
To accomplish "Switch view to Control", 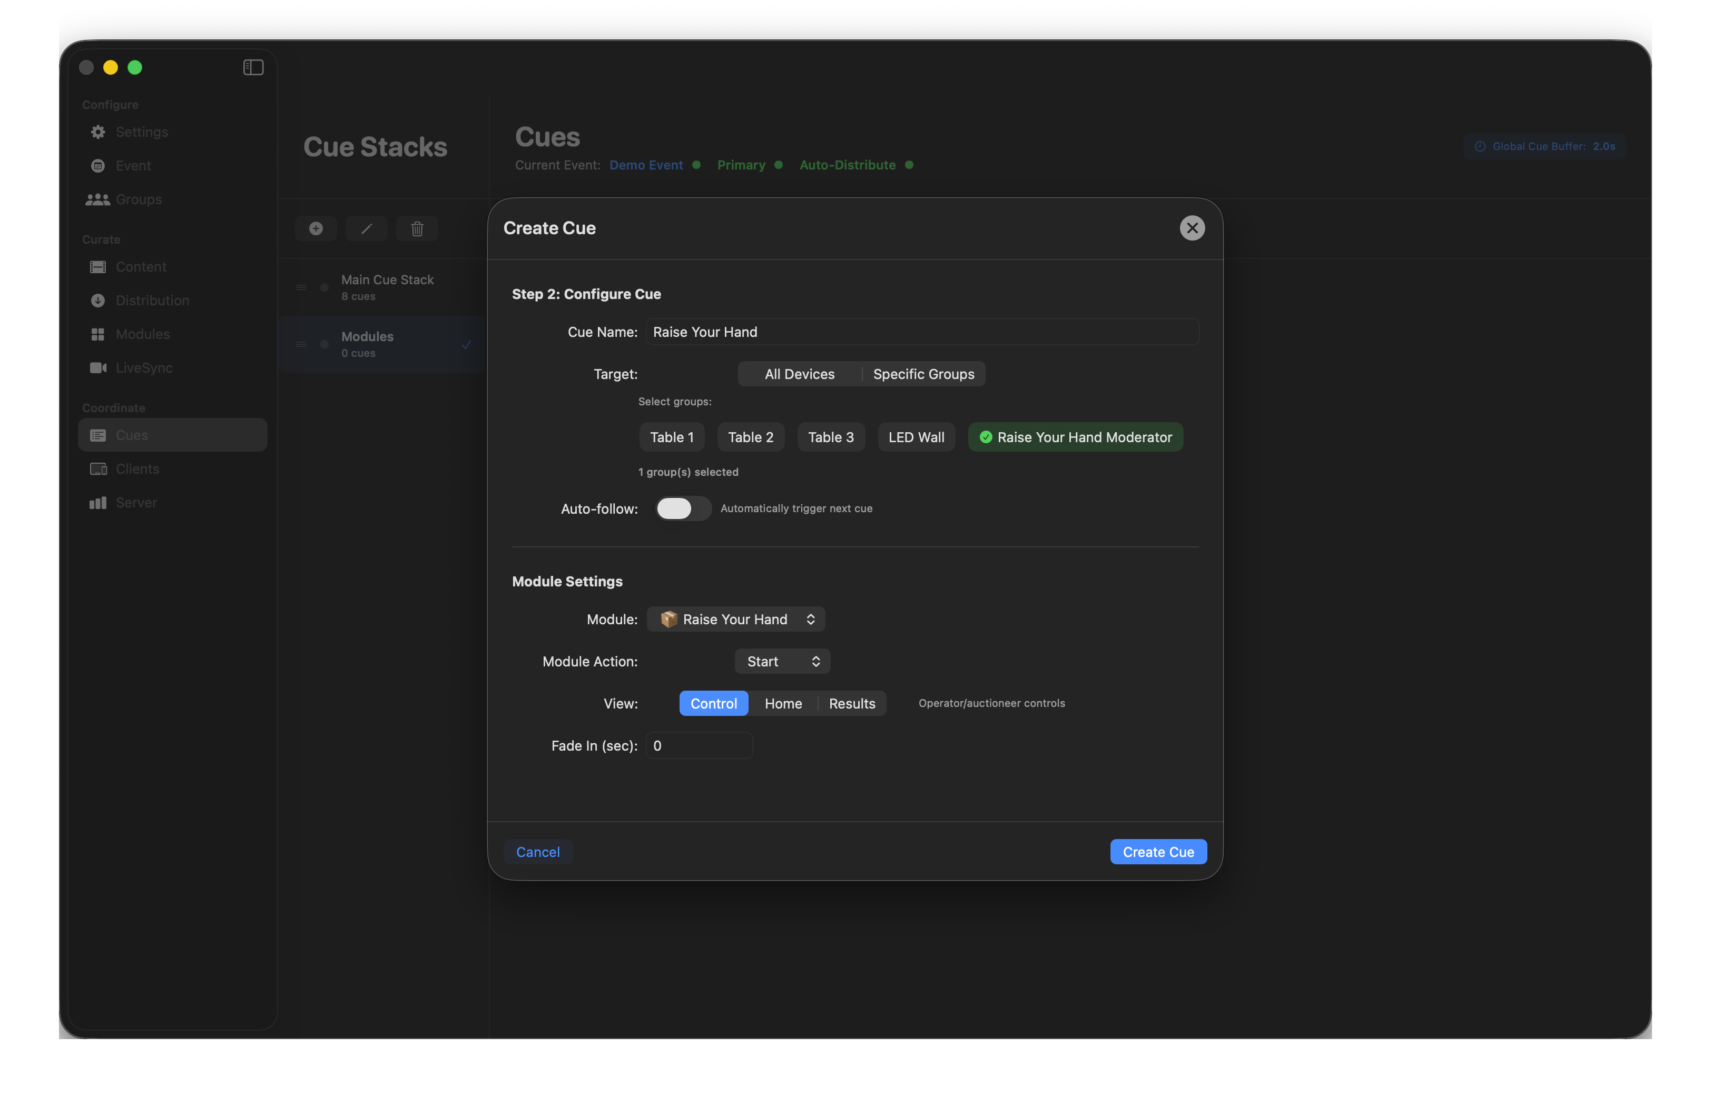I will [713, 704].
